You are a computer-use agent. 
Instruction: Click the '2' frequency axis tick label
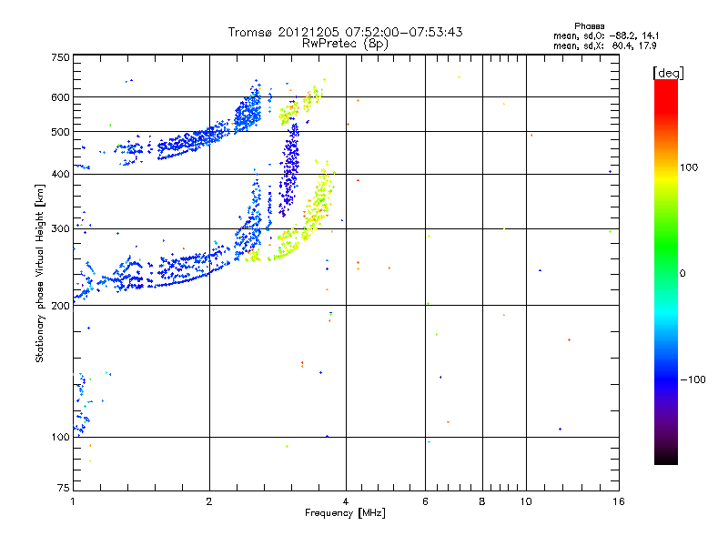(209, 501)
